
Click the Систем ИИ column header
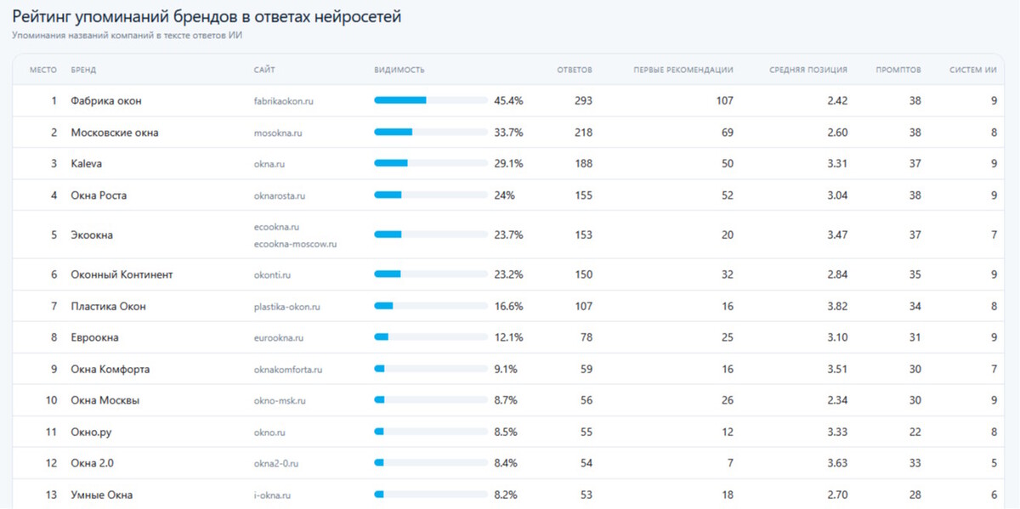tap(973, 70)
